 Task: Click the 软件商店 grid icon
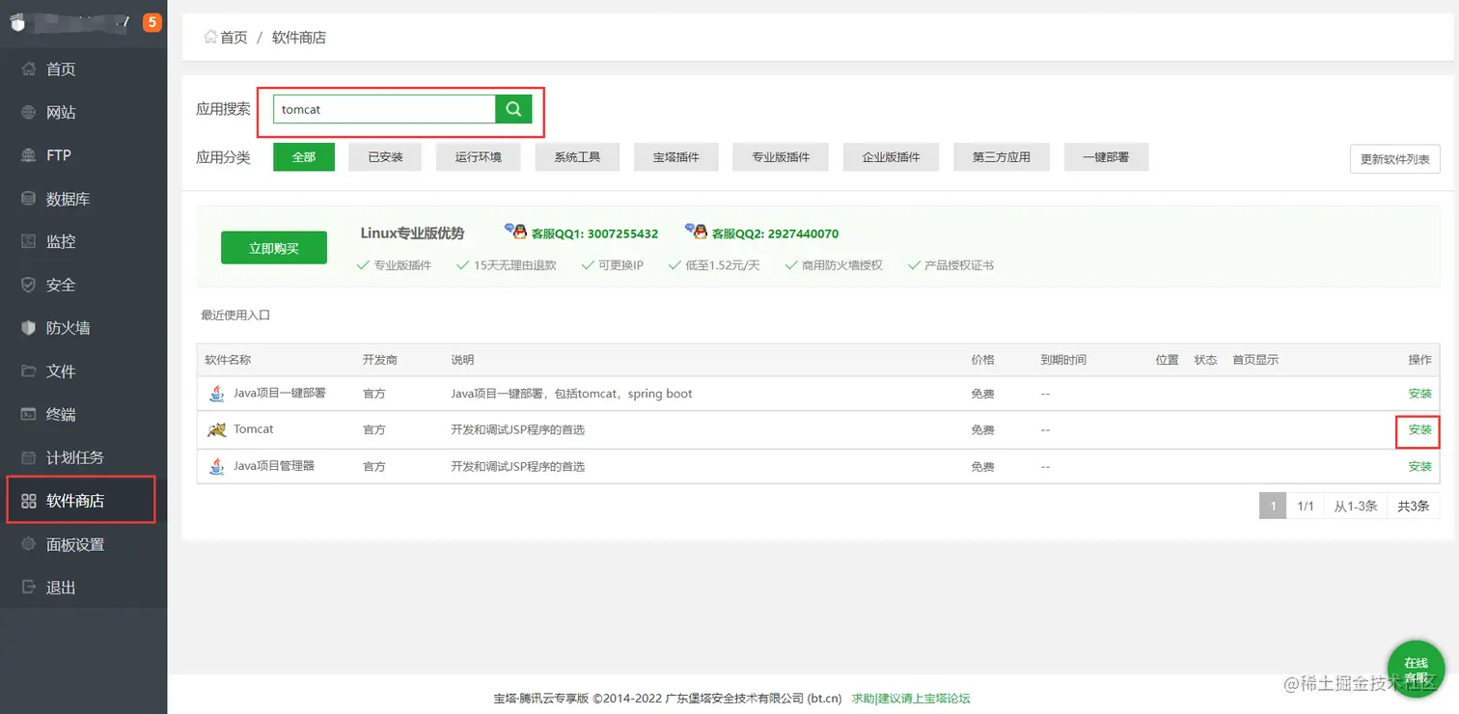click(28, 501)
